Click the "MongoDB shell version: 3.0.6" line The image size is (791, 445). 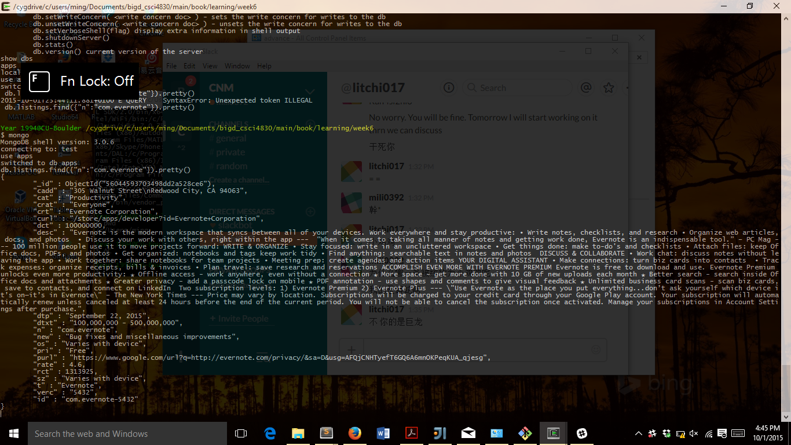point(57,142)
